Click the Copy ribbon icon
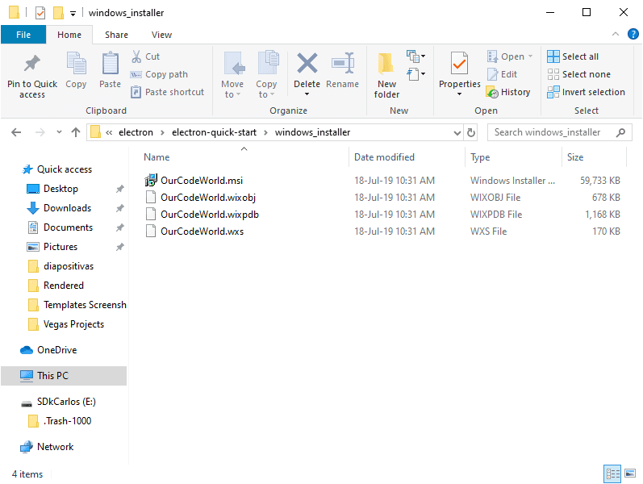The image size is (643, 484). (77, 63)
